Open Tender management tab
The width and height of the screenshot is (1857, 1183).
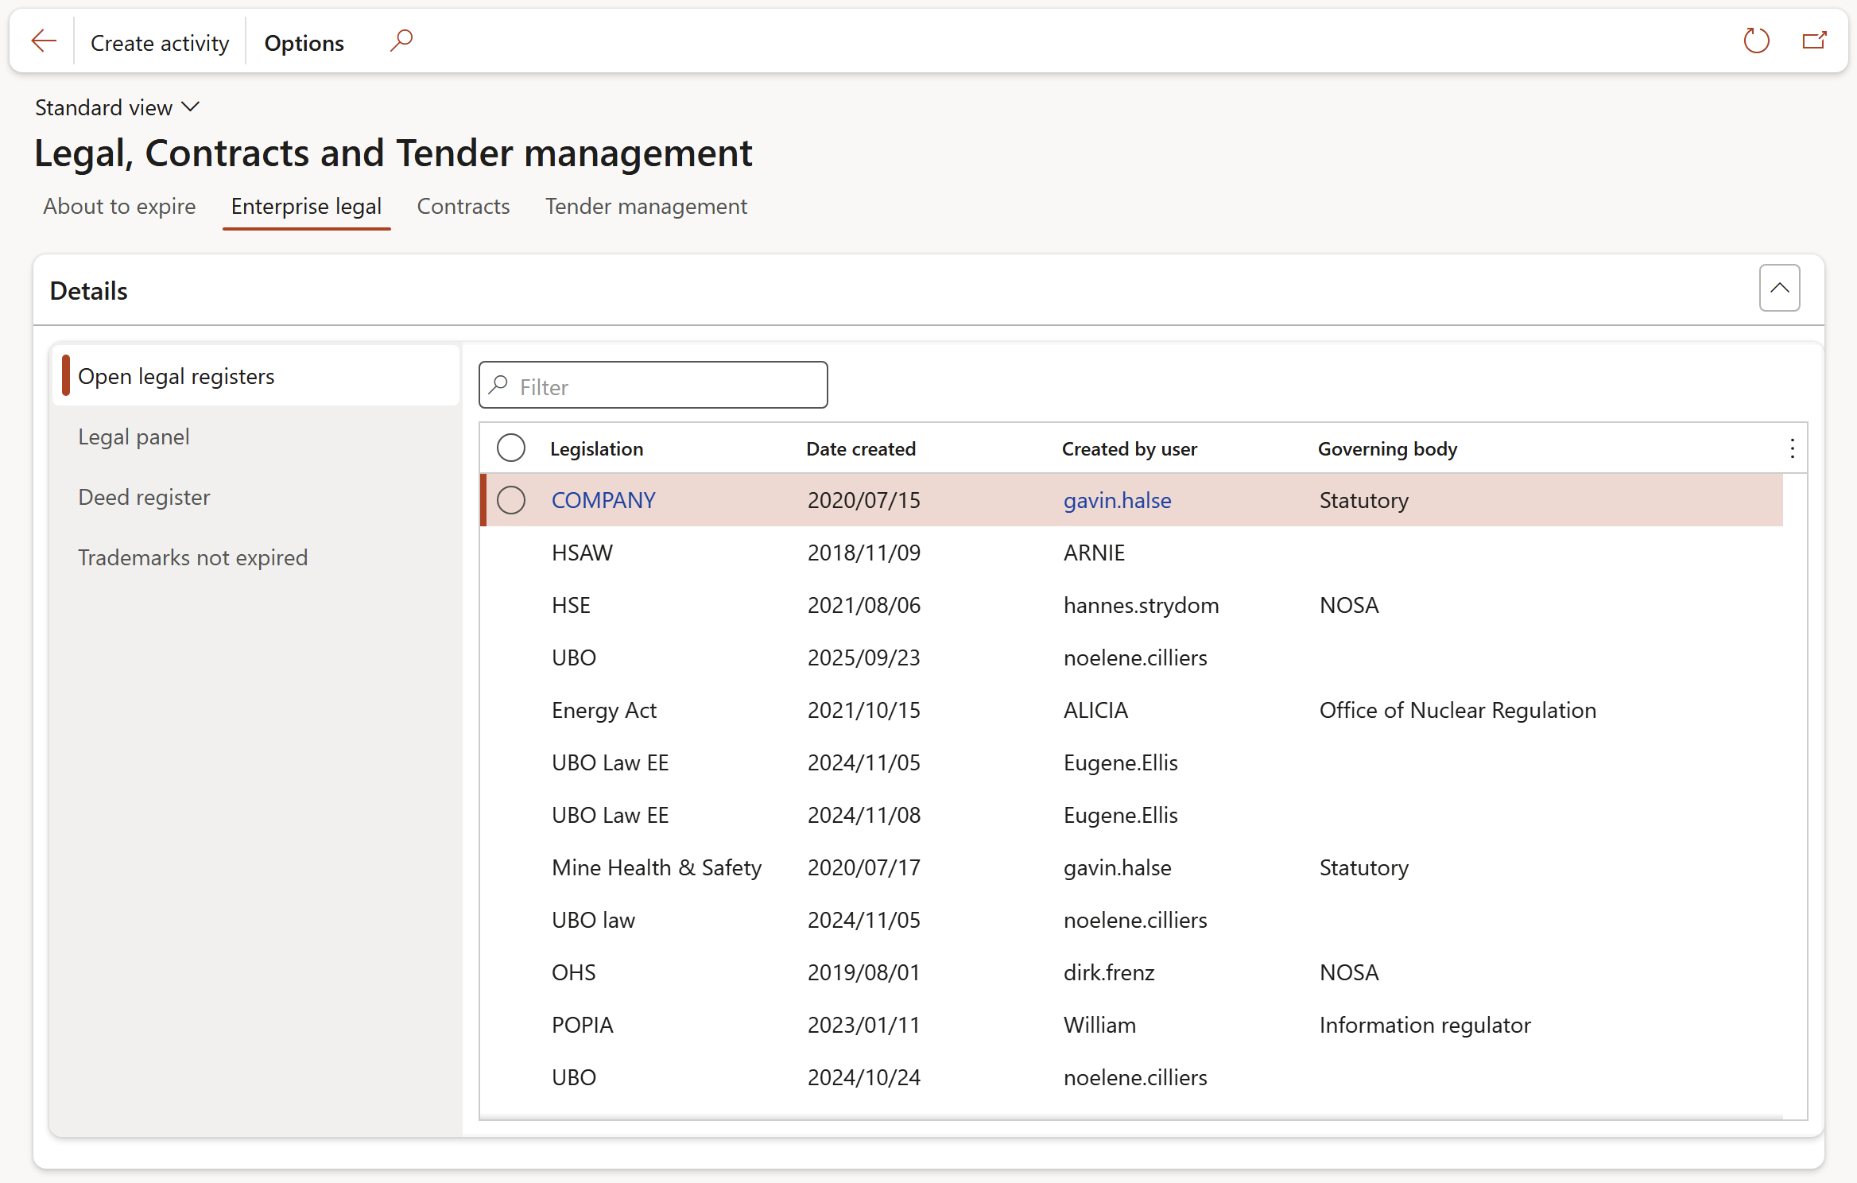pyautogui.click(x=645, y=207)
